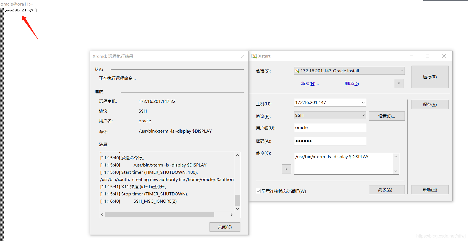
Task: Click the command value in Xrcmd connection section
Action: pyautogui.click(x=175, y=131)
